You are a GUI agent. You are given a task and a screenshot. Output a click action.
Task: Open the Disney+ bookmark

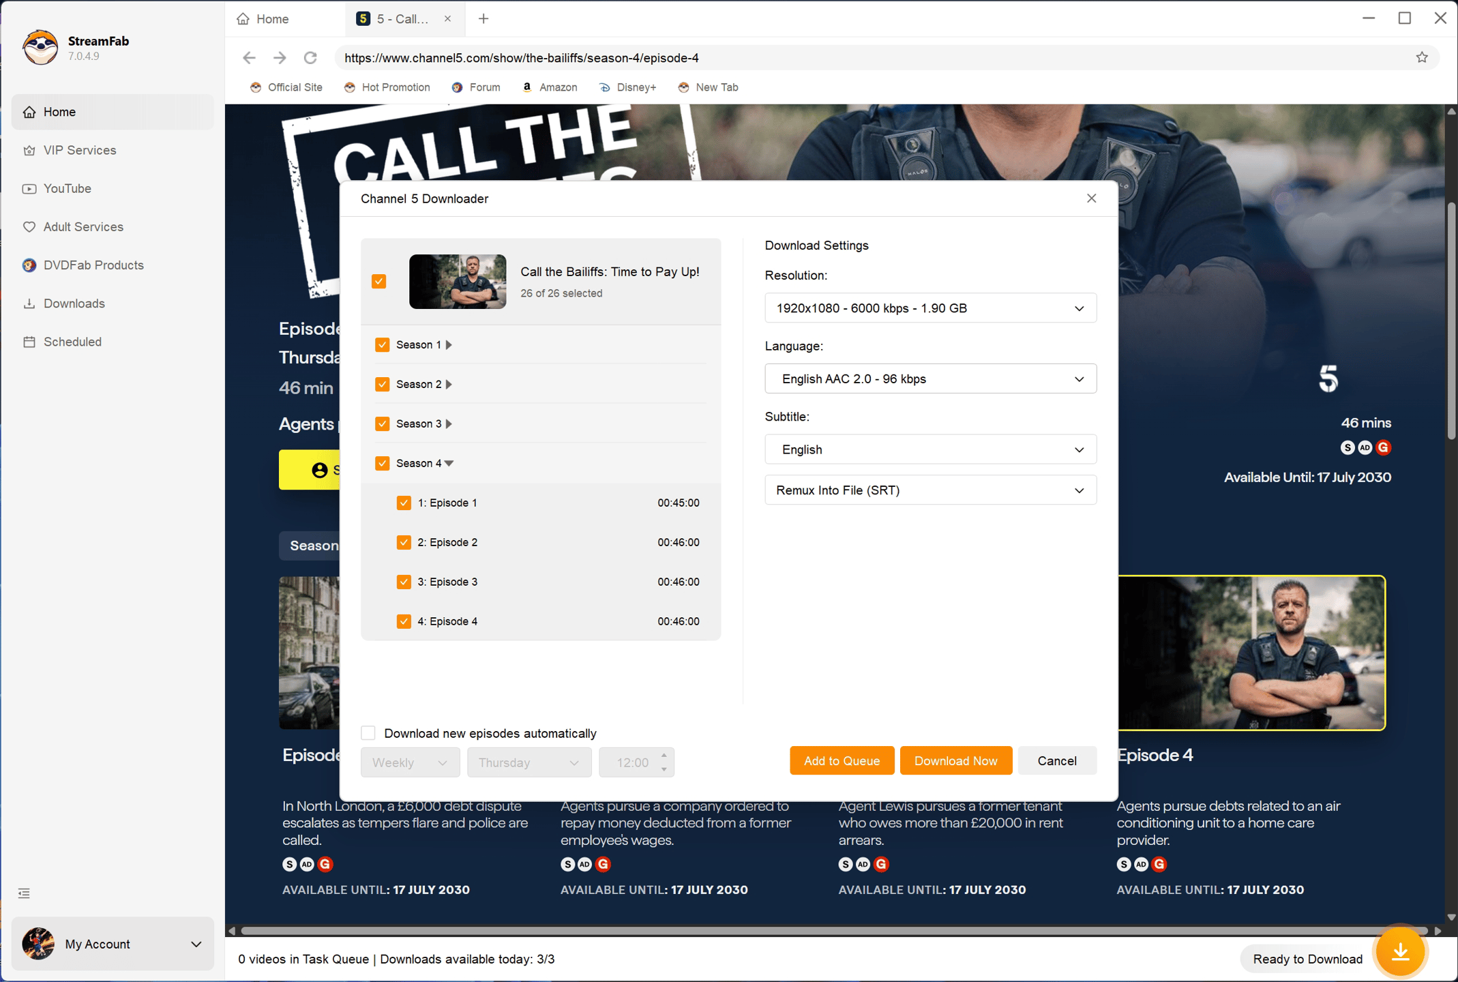pos(628,87)
